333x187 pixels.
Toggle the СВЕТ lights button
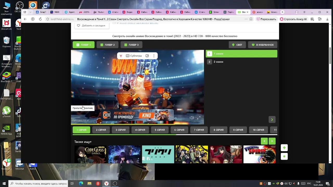pos(237,45)
